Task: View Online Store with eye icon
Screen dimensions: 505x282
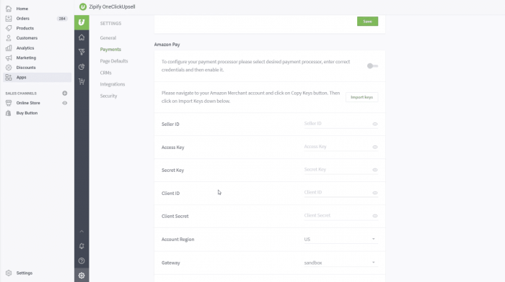Action: 65,103
